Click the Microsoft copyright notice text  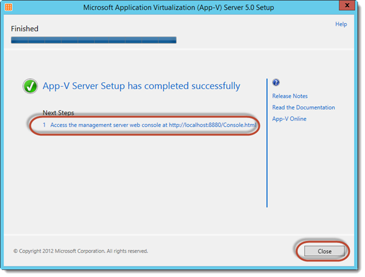coord(80,250)
